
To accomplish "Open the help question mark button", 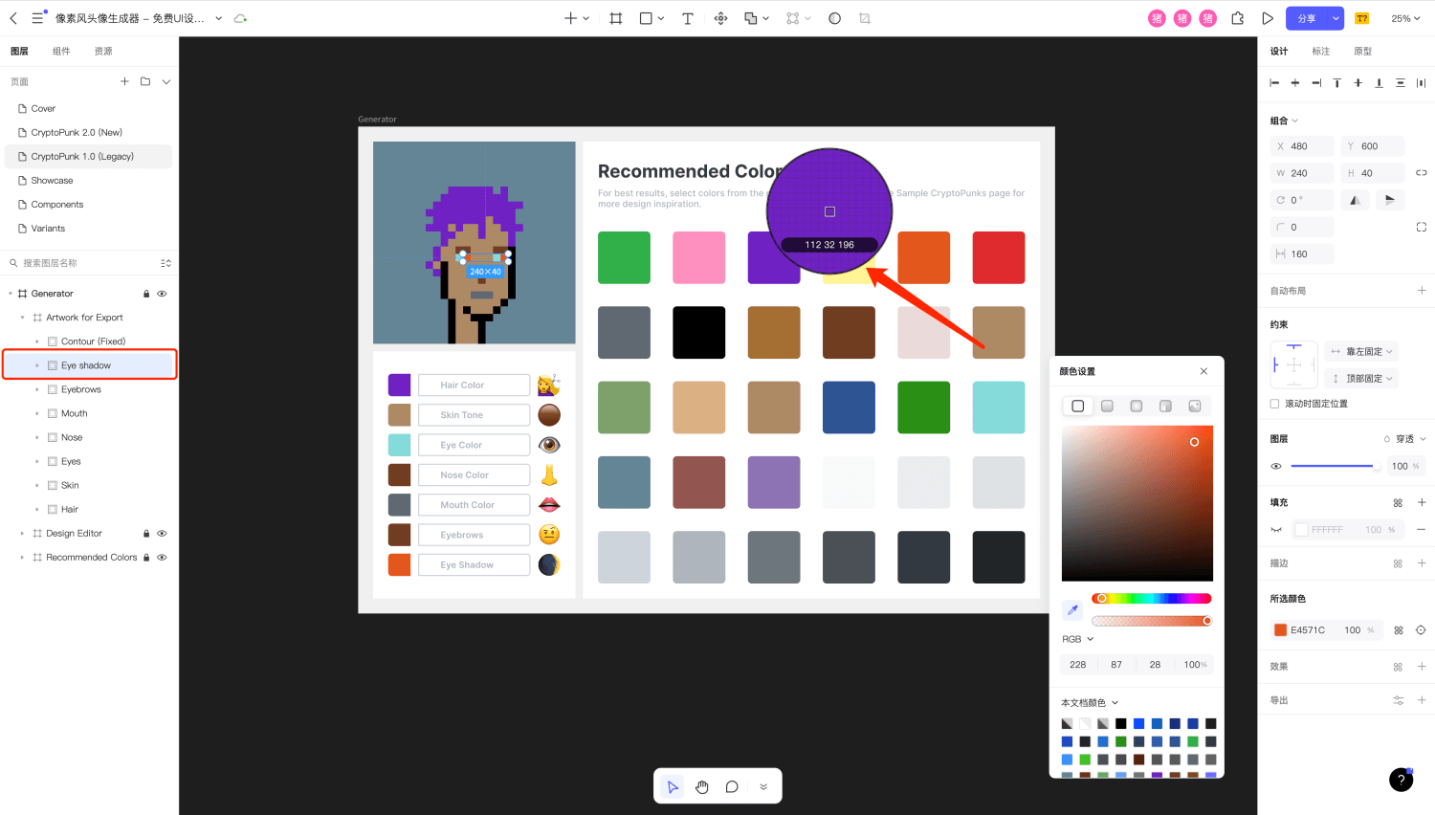I will pyautogui.click(x=1402, y=780).
